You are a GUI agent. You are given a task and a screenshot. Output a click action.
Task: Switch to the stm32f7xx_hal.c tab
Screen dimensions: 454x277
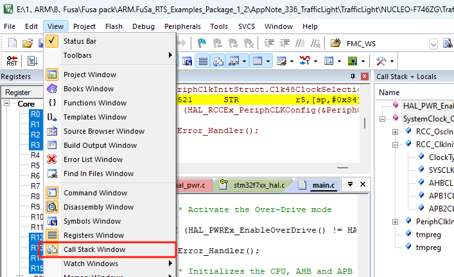[256, 186]
